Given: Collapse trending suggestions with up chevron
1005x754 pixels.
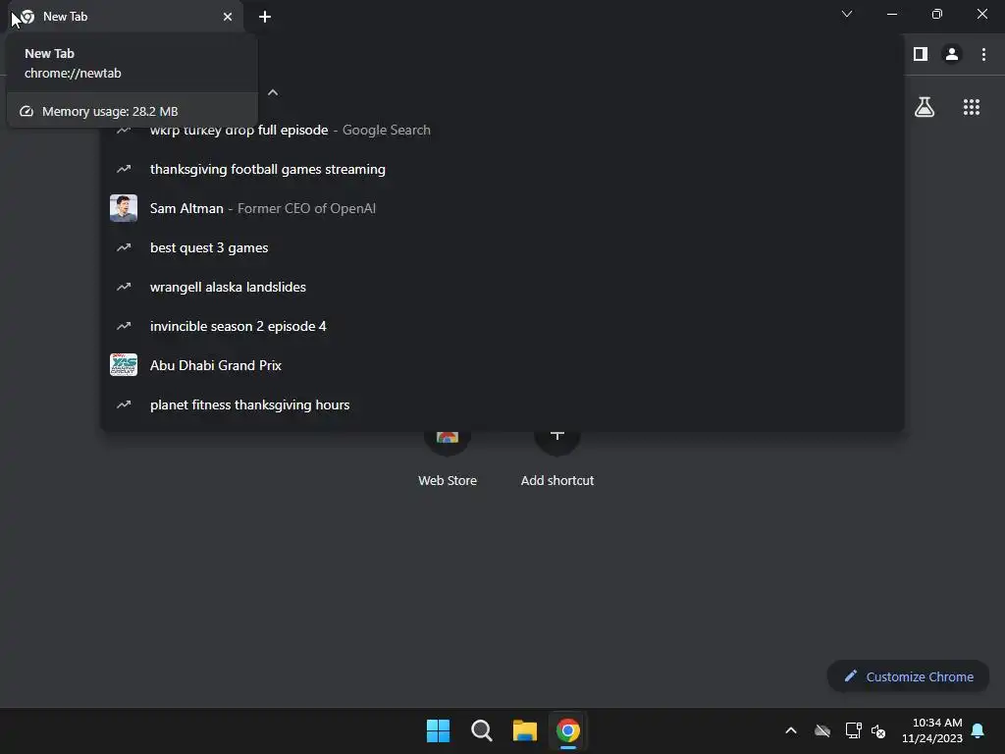Looking at the screenshot, I should coord(273,92).
